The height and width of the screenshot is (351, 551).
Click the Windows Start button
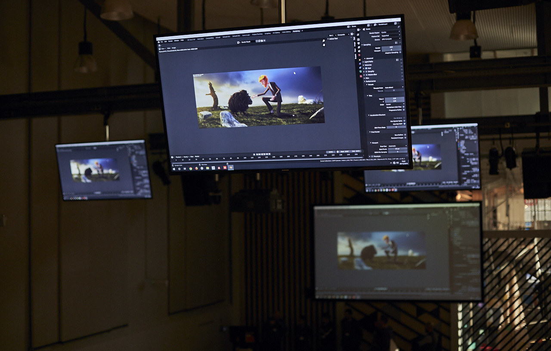(x=173, y=168)
